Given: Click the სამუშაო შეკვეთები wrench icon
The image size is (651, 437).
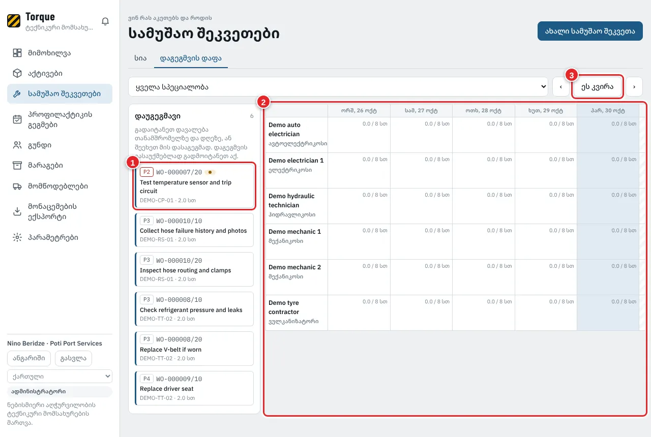Looking at the screenshot, I should click(x=17, y=94).
